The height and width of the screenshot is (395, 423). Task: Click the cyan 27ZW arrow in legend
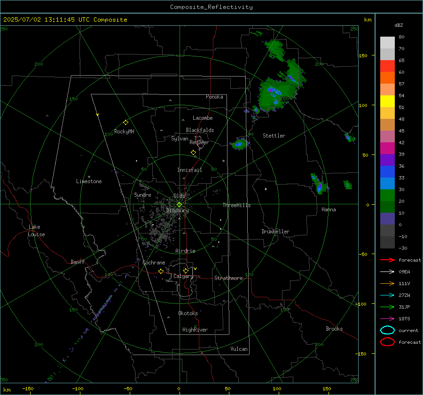click(388, 295)
